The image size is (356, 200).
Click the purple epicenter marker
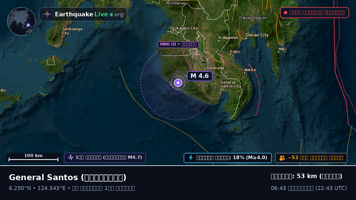(178, 83)
